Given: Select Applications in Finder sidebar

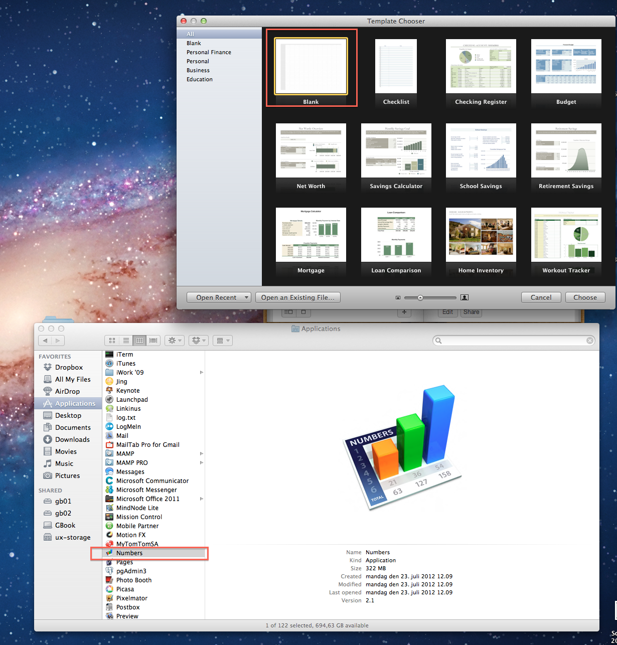Looking at the screenshot, I should 68,403.
